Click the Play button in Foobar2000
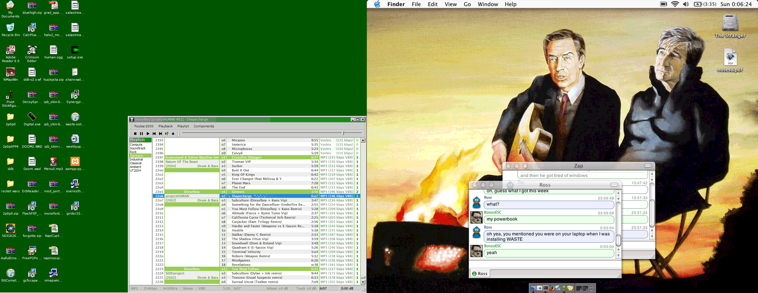 pyautogui.click(x=148, y=134)
